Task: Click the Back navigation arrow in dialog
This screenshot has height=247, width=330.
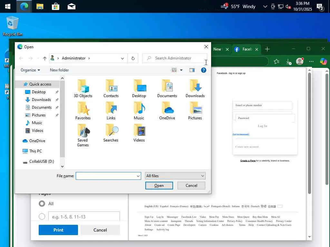Action: click(x=21, y=58)
